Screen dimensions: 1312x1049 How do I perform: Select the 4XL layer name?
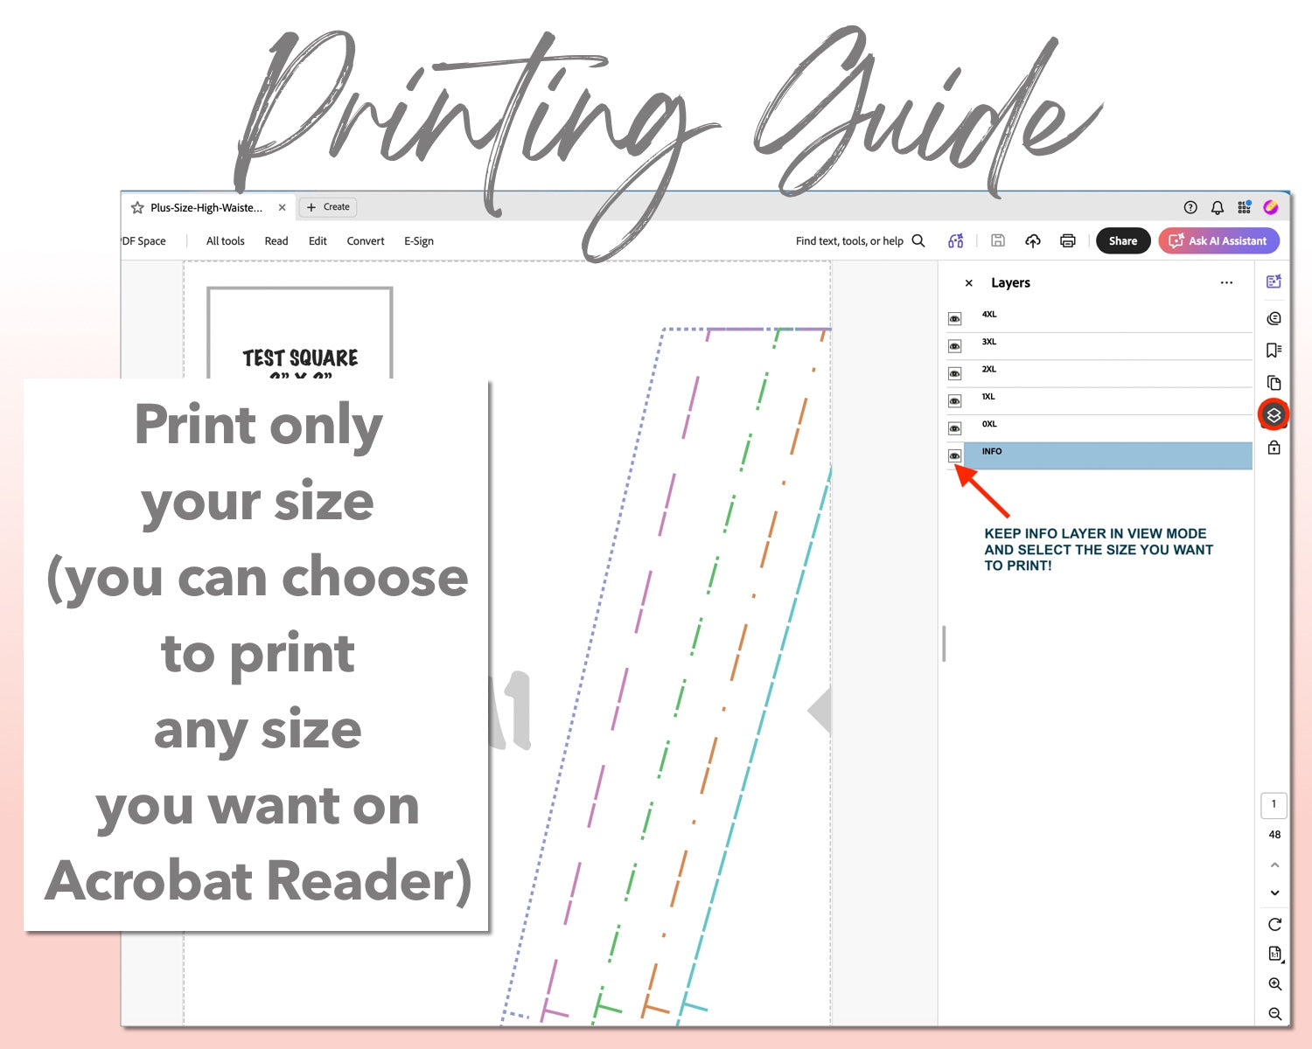point(989,315)
